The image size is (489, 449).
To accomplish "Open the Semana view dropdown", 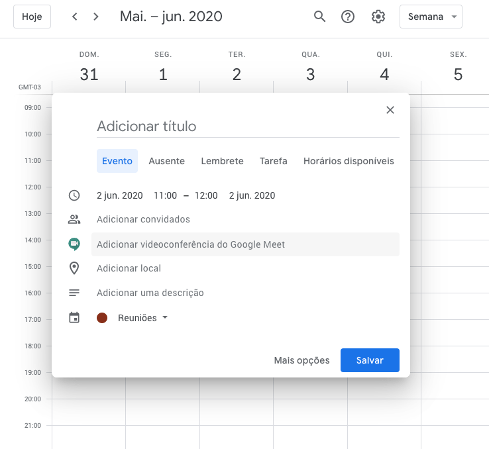I will (431, 17).
